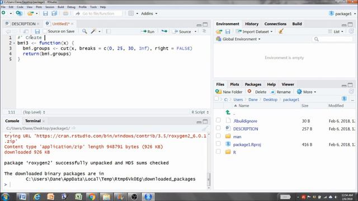
Task: Open the Session menu
Action: (50, 7)
